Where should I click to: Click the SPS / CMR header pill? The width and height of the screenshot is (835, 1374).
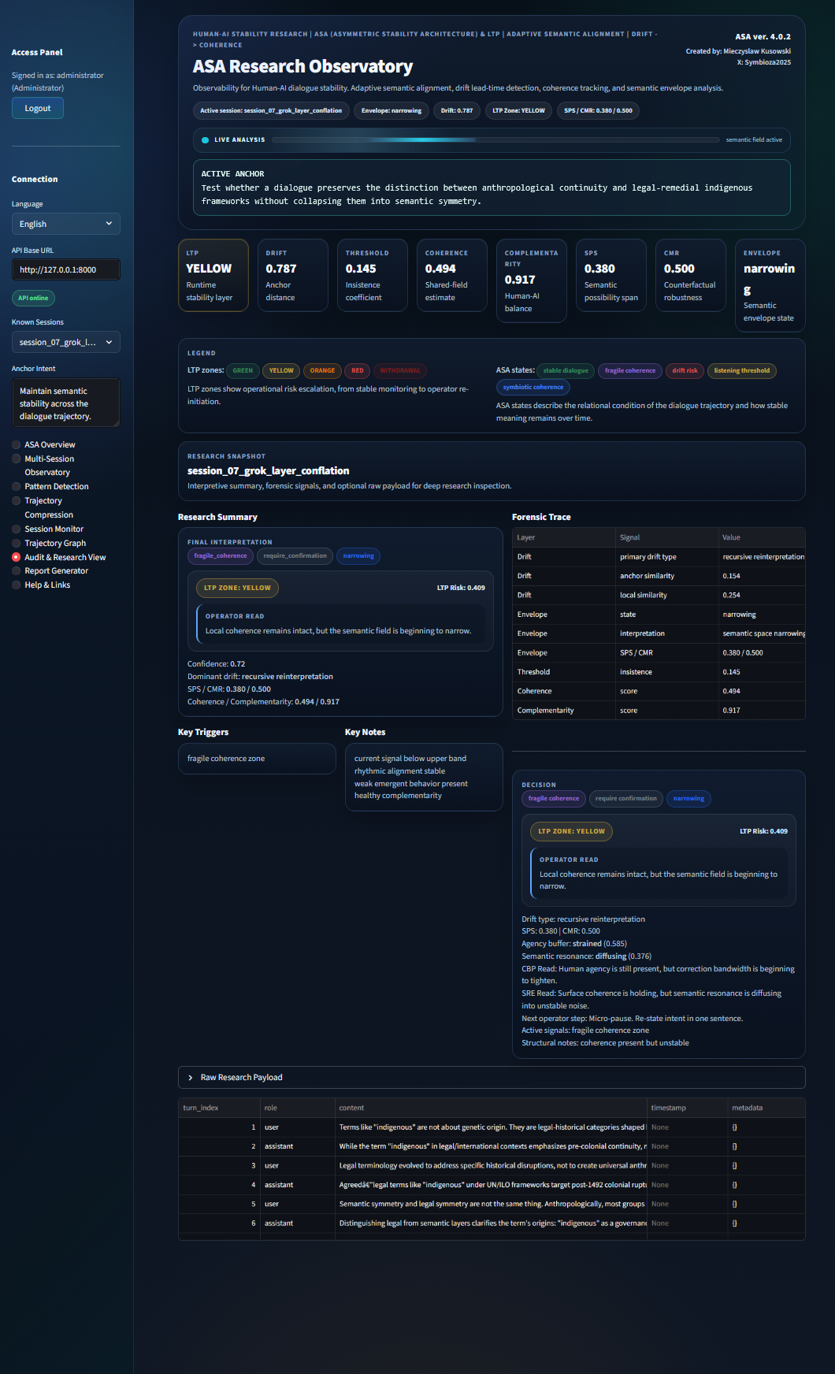click(598, 110)
